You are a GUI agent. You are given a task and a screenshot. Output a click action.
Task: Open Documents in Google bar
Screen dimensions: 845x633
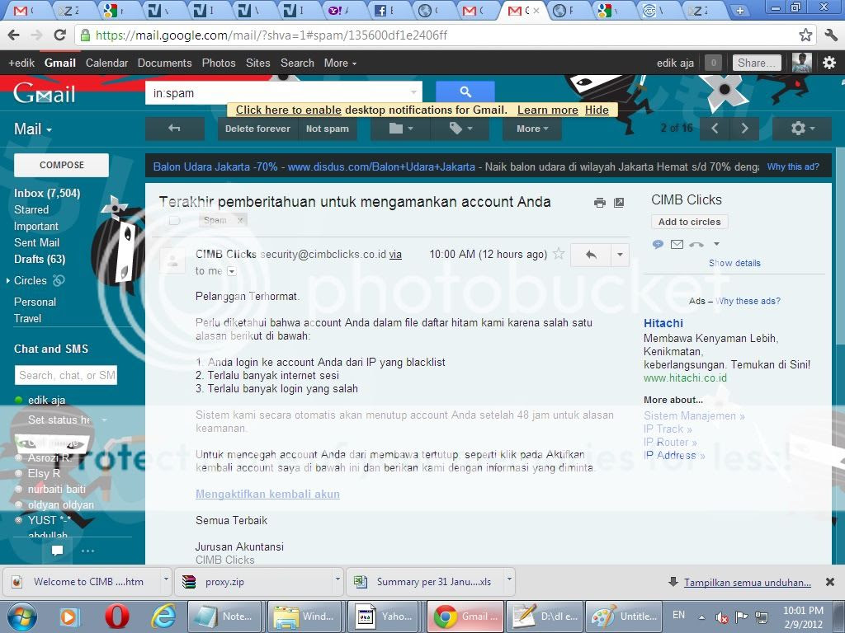point(164,63)
